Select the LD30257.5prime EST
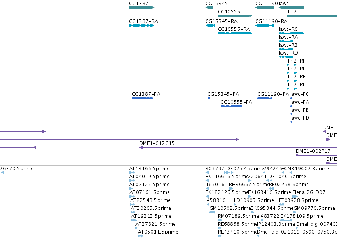 228,173
